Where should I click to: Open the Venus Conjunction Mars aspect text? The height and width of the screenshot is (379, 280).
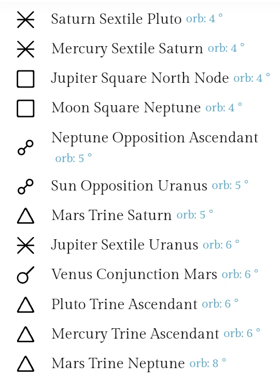[134, 274]
